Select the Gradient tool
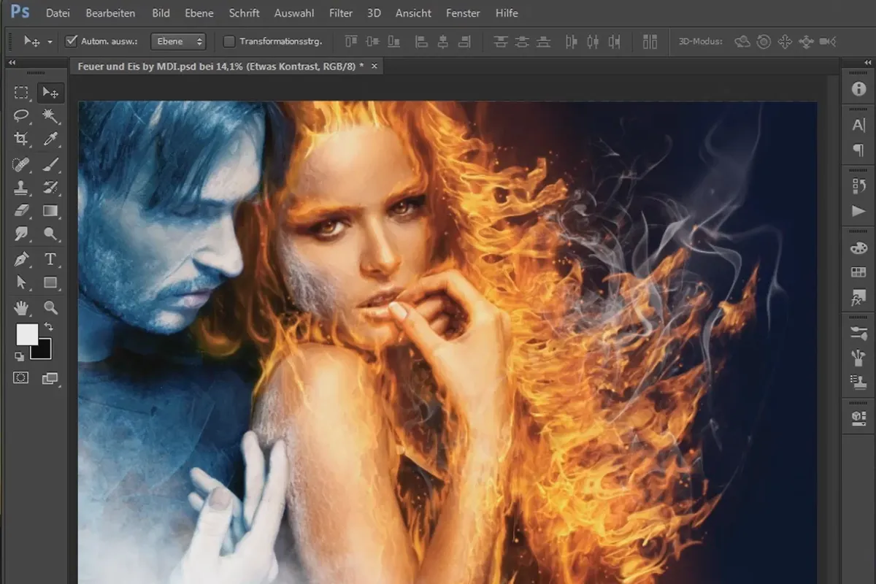This screenshot has height=584, width=876. [x=50, y=210]
